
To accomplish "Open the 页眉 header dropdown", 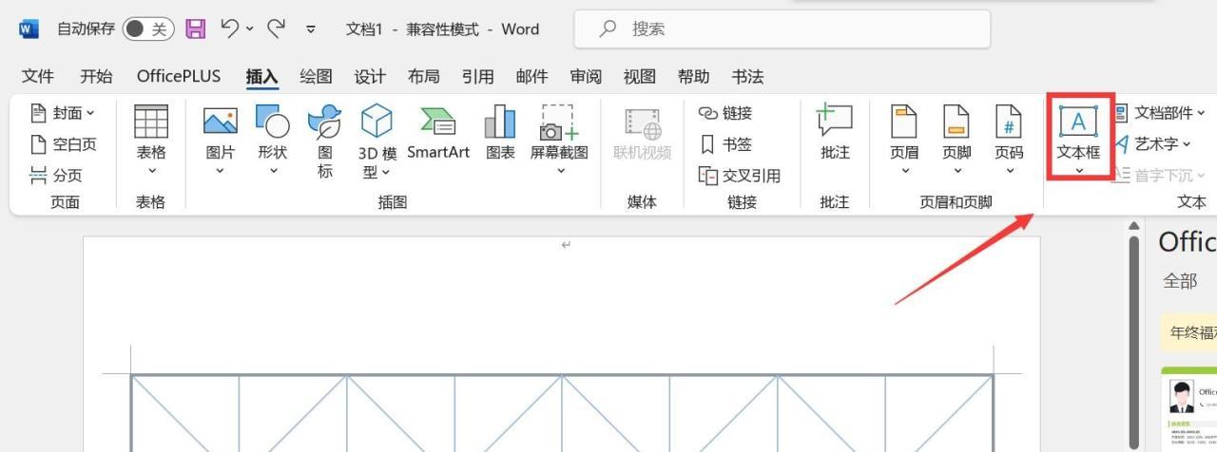I will [x=904, y=141].
